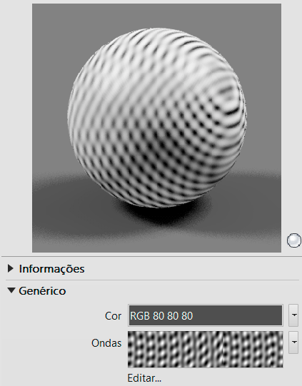Viewport: 302px width, 386px height.
Task: Open the dropdown arrow beside Ondas texture
Action: point(293,342)
